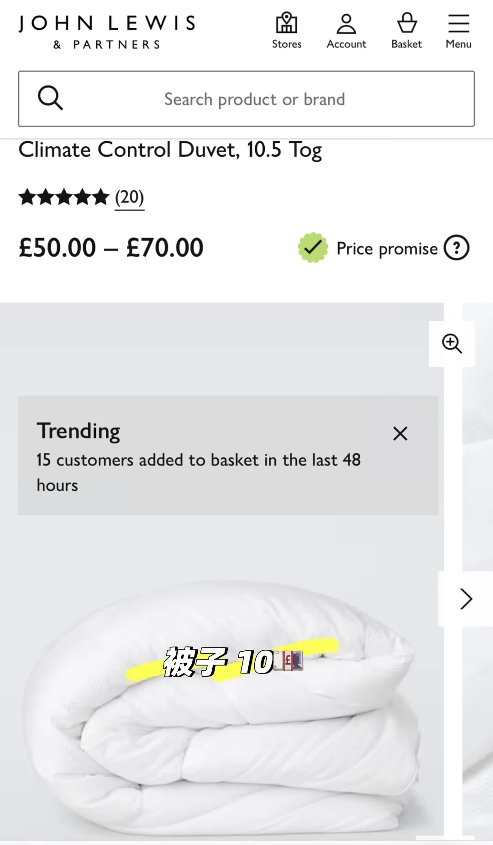The height and width of the screenshot is (845, 493).
Task: Open the Basket icon
Action: (x=407, y=31)
